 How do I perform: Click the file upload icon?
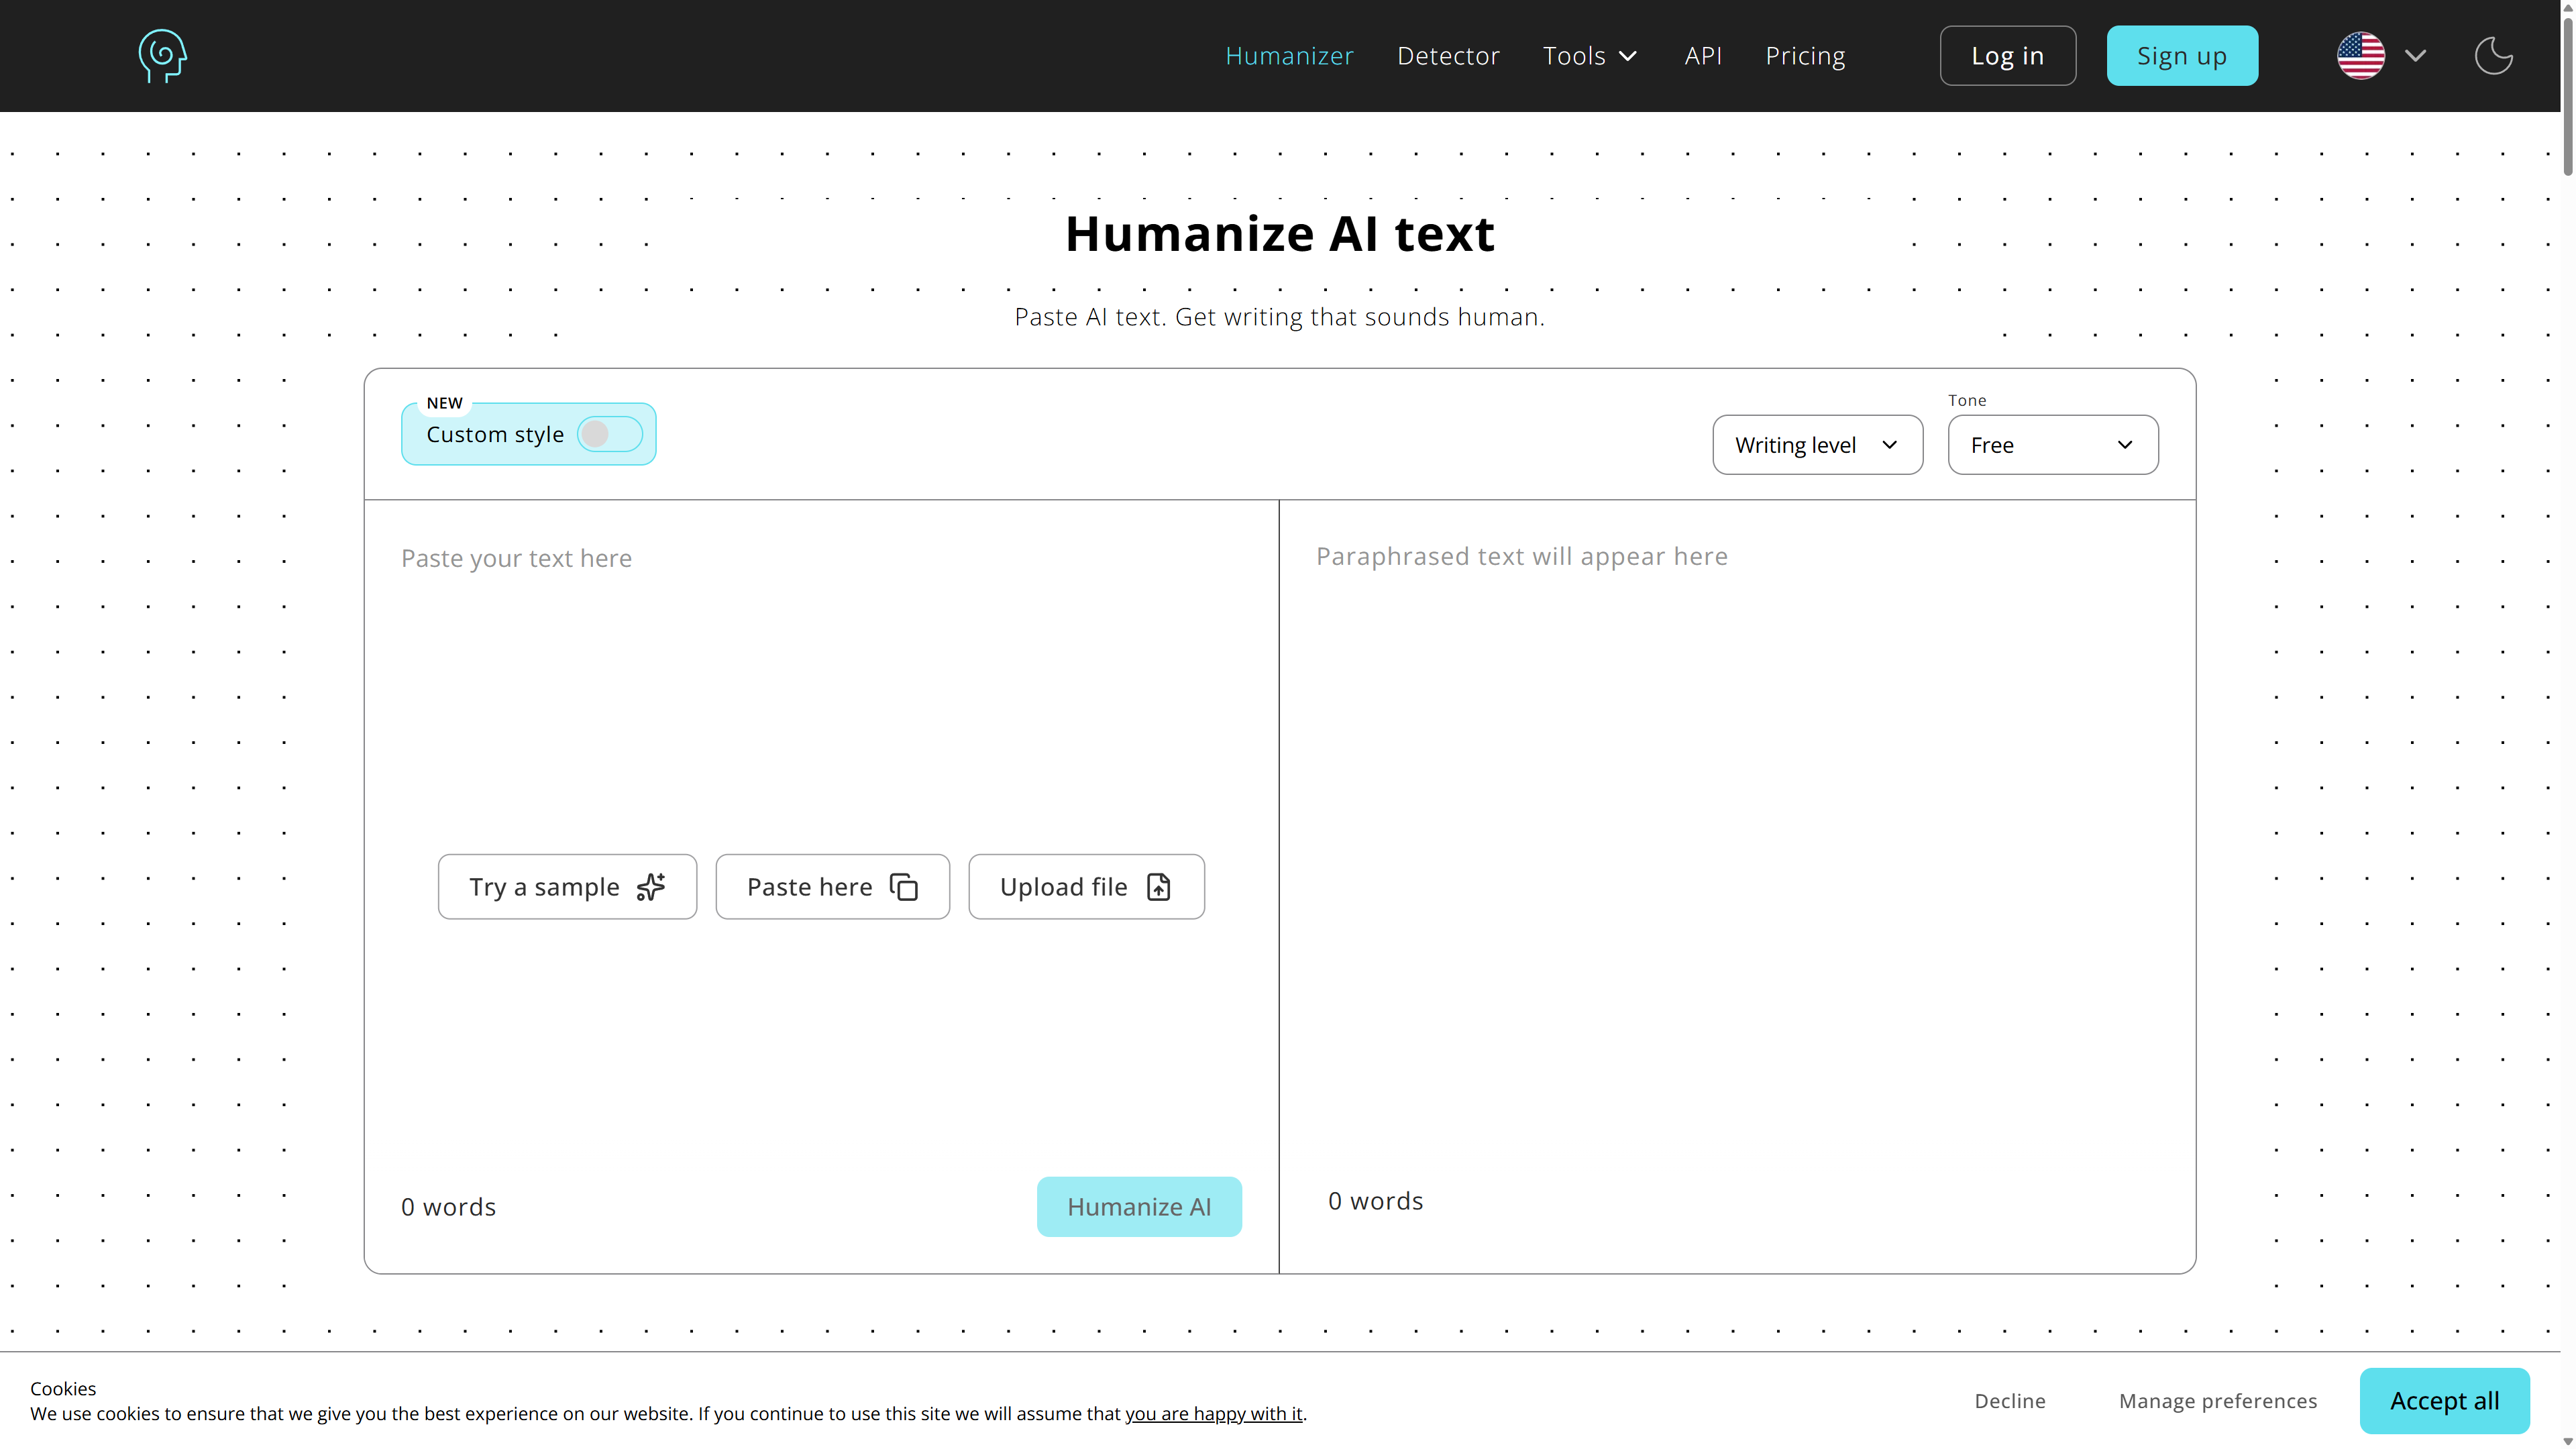1158,887
